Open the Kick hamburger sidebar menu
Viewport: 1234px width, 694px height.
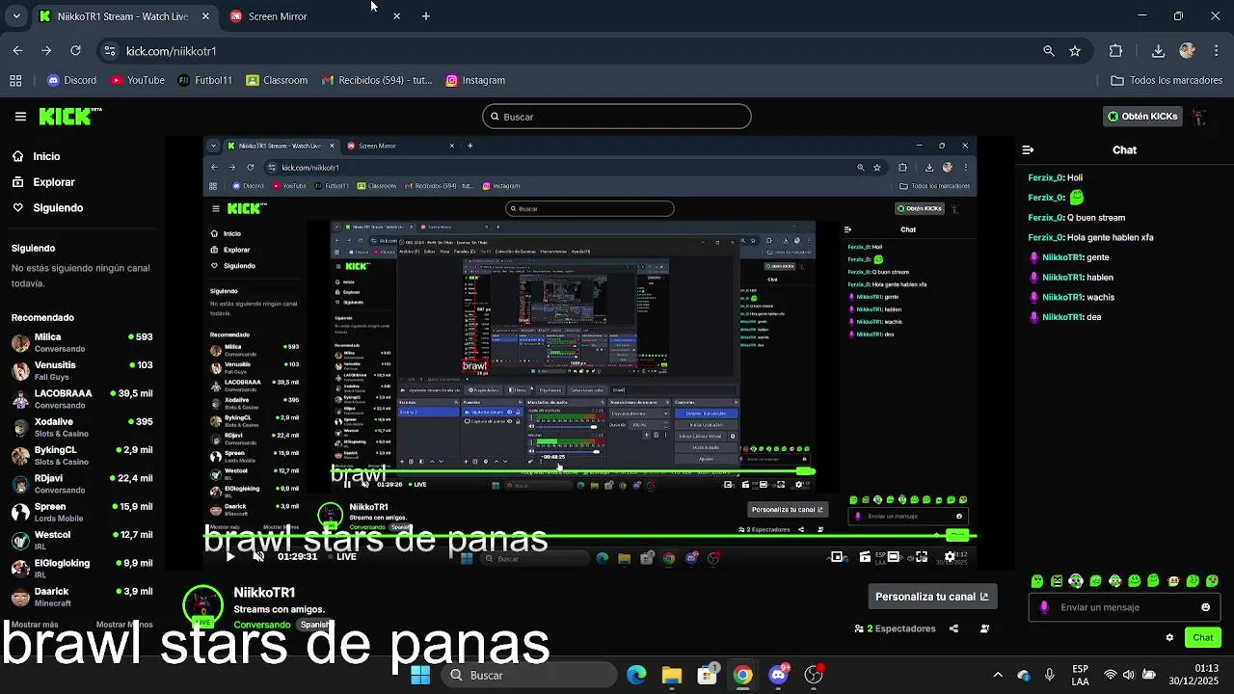tap(20, 117)
